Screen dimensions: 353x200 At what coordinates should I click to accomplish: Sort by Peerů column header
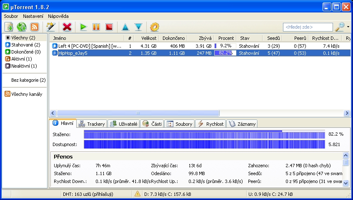tap(295, 38)
